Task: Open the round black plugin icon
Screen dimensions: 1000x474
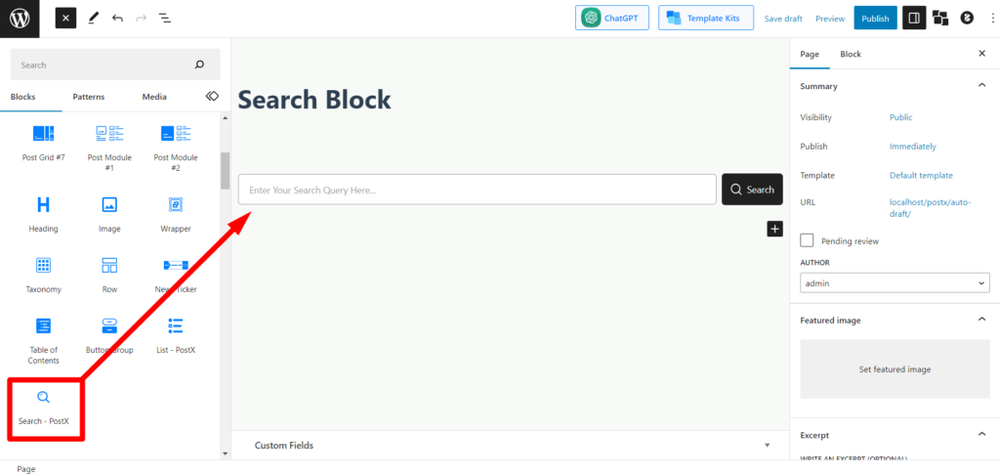Action: pyautogui.click(x=967, y=19)
